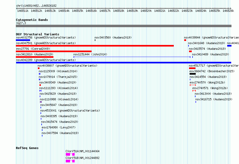239x164 pixels.
Task: Click the long red bar of nsv4047501
Action: [95, 46]
